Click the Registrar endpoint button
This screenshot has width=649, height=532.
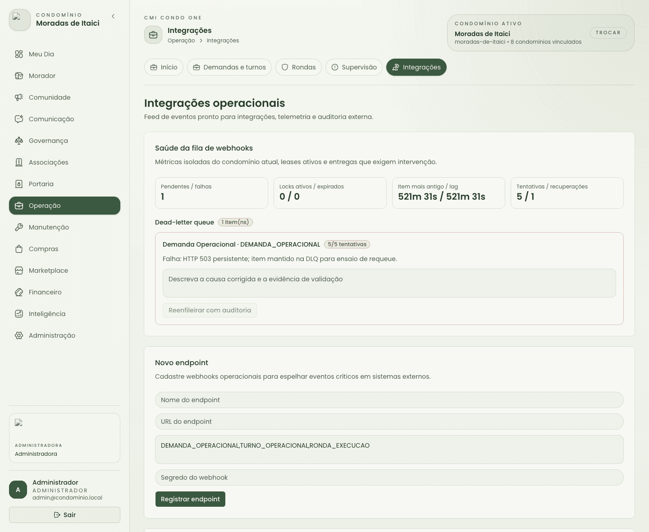pyautogui.click(x=190, y=499)
